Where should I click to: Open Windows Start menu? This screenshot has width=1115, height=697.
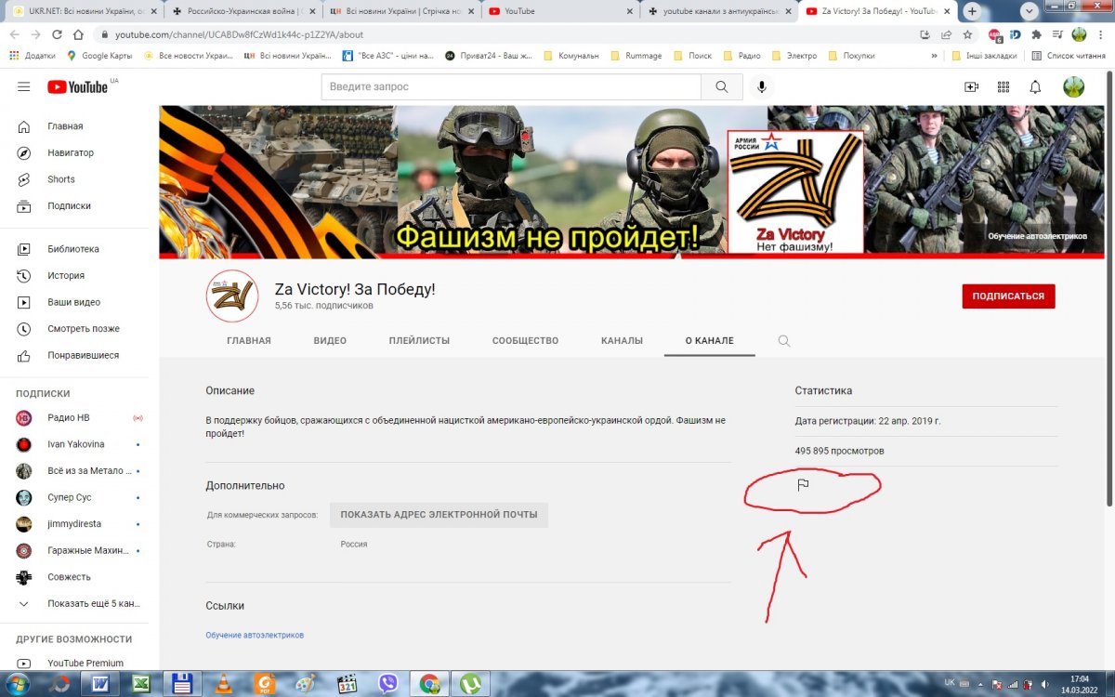pos(17,683)
